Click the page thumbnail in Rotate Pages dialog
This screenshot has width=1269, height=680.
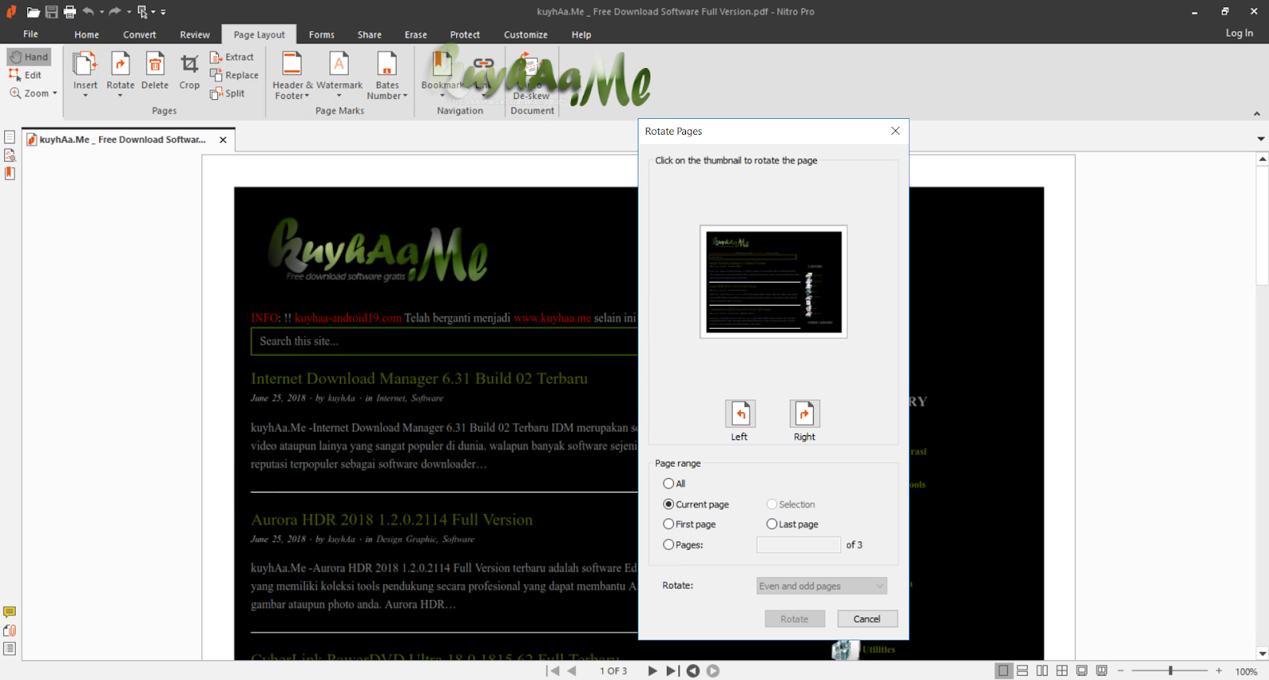point(773,281)
